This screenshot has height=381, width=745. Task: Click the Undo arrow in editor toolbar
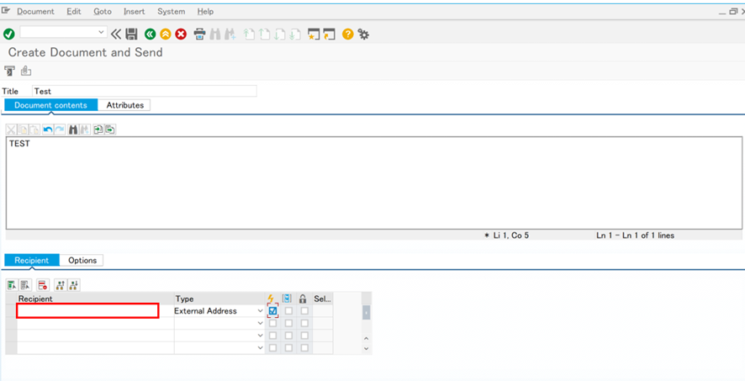[48, 130]
